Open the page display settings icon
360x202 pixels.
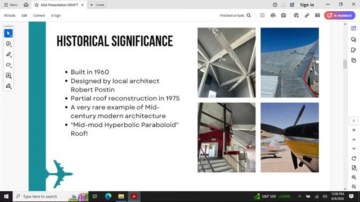354,168
